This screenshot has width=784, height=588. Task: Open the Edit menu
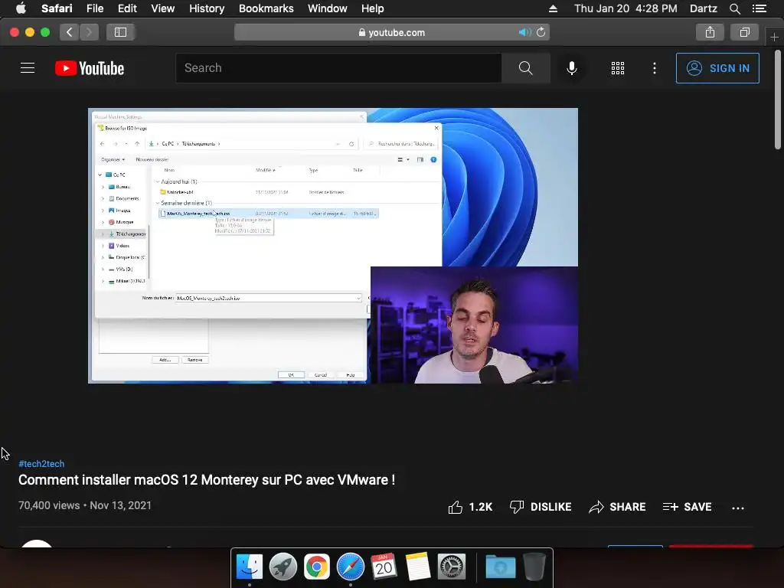[127, 8]
